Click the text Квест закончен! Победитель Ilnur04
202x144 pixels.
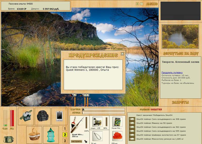(154, 115)
